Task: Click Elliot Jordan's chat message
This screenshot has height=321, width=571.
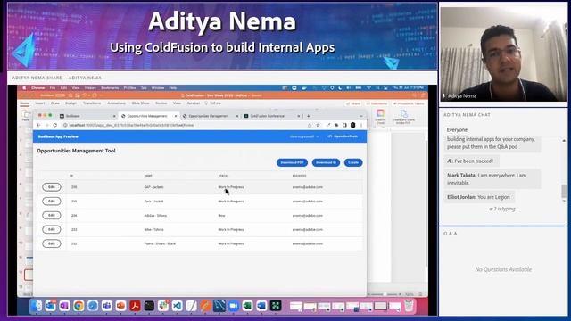Action: 479,197
